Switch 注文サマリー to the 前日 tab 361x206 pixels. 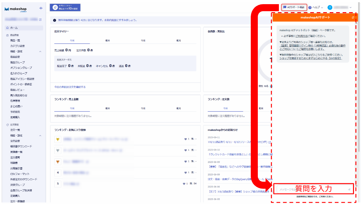108,41
